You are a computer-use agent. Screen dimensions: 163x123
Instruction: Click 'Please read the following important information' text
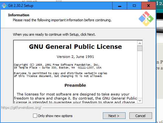tap(62, 20)
